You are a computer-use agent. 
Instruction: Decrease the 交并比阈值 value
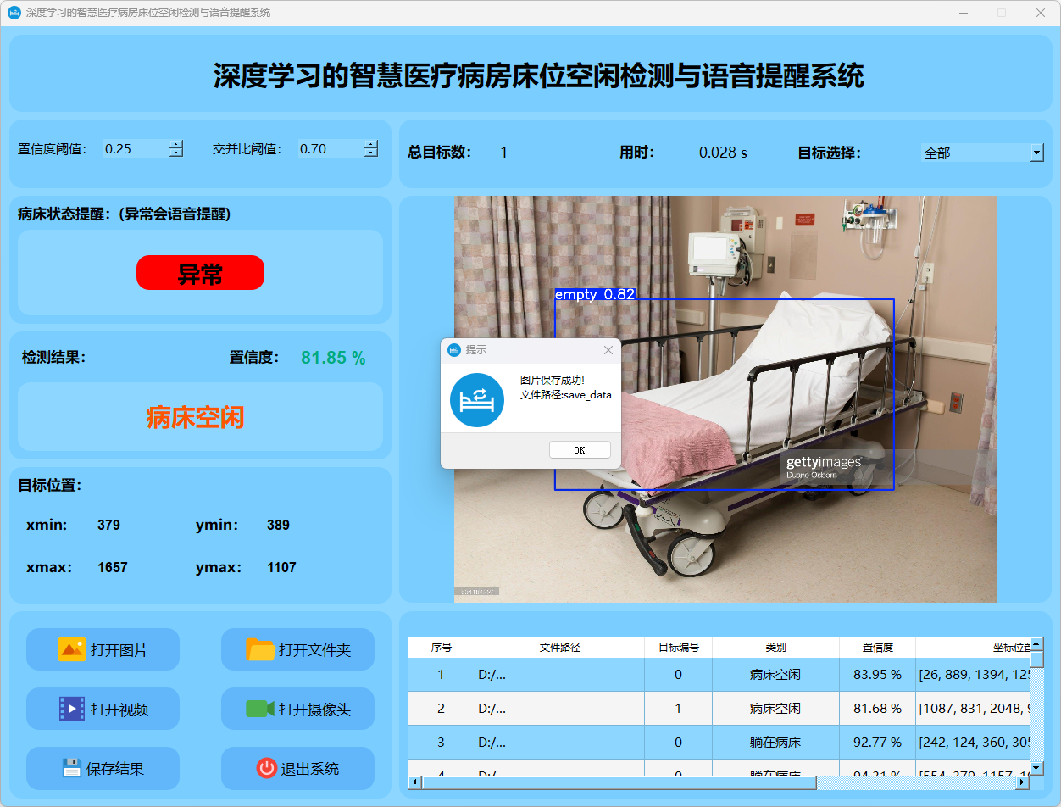[x=370, y=153]
